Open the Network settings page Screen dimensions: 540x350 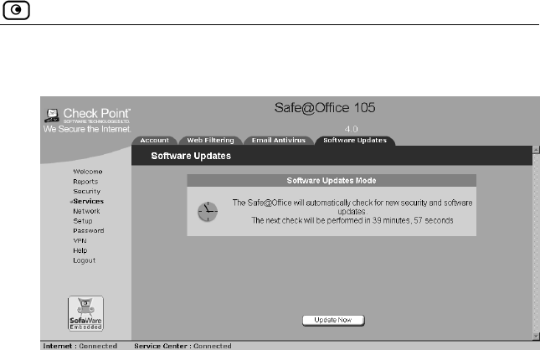(86, 211)
